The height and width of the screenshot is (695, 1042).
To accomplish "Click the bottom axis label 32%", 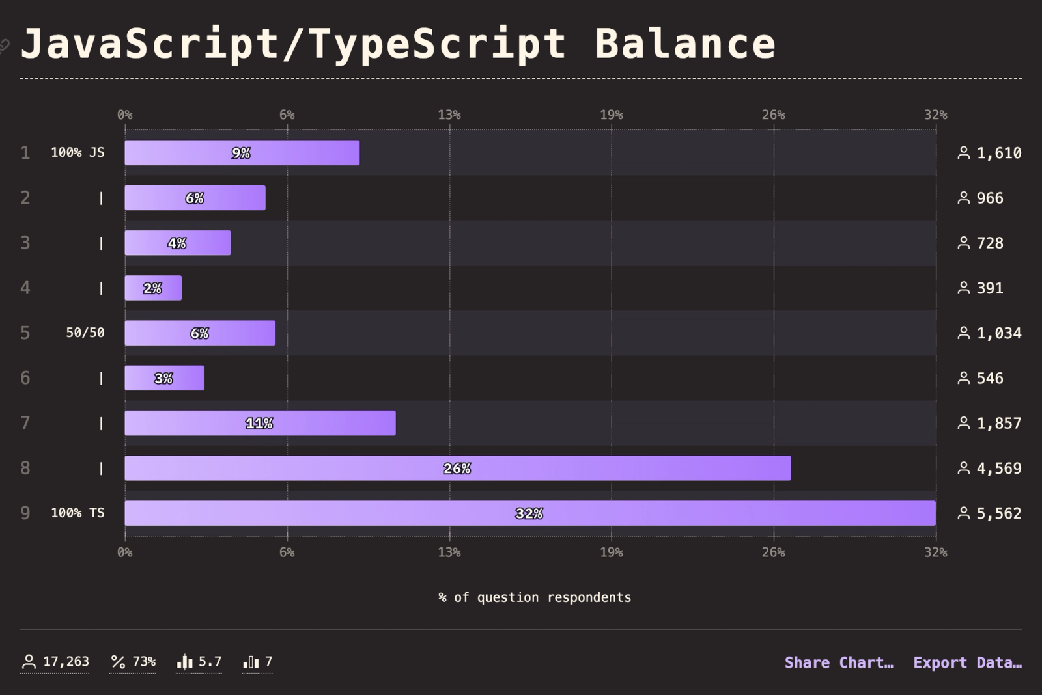I will pyautogui.click(x=935, y=552).
